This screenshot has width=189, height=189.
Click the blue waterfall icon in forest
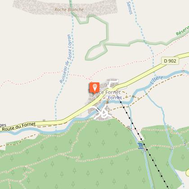pyautogui.click(x=140, y=146)
